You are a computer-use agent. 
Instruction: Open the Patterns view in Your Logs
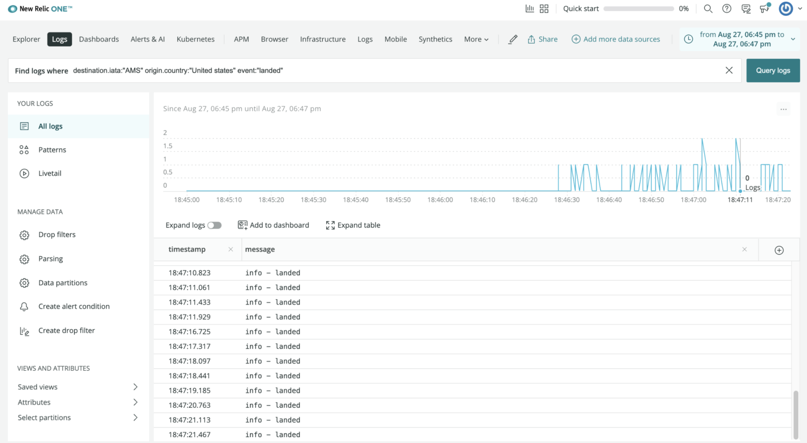(x=52, y=149)
